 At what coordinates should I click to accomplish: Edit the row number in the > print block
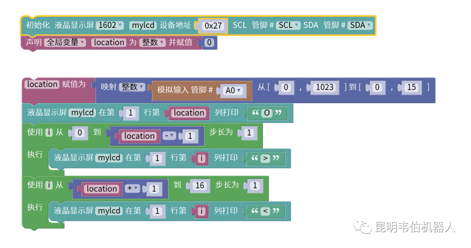157,158
